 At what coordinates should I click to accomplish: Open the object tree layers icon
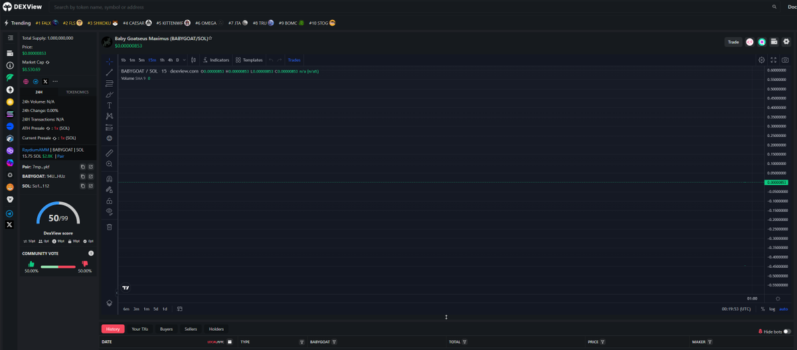click(110, 303)
